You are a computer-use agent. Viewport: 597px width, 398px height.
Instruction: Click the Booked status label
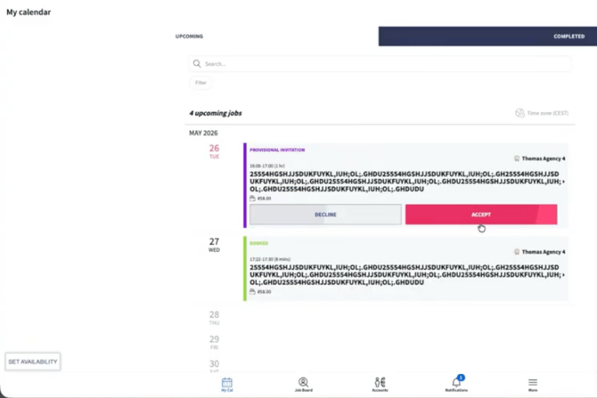click(x=259, y=243)
